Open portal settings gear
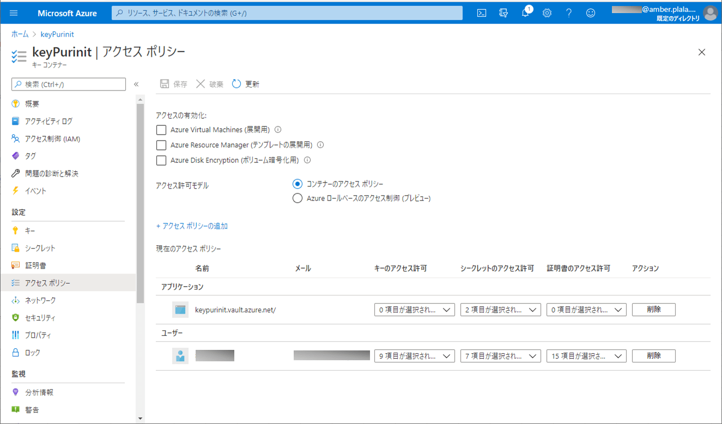The height and width of the screenshot is (424, 722). tap(547, 13)
